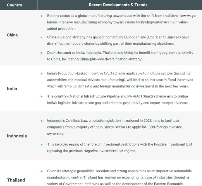Click bullet beside 'Countries such as India, Indonesia'
Image resolution: width=202 pixels, height=186 pixels.
tap(42, 53)
